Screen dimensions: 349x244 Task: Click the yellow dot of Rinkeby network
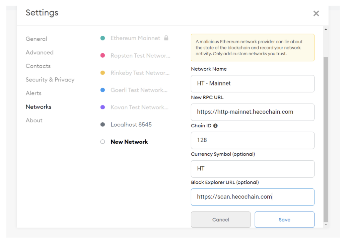102,73
